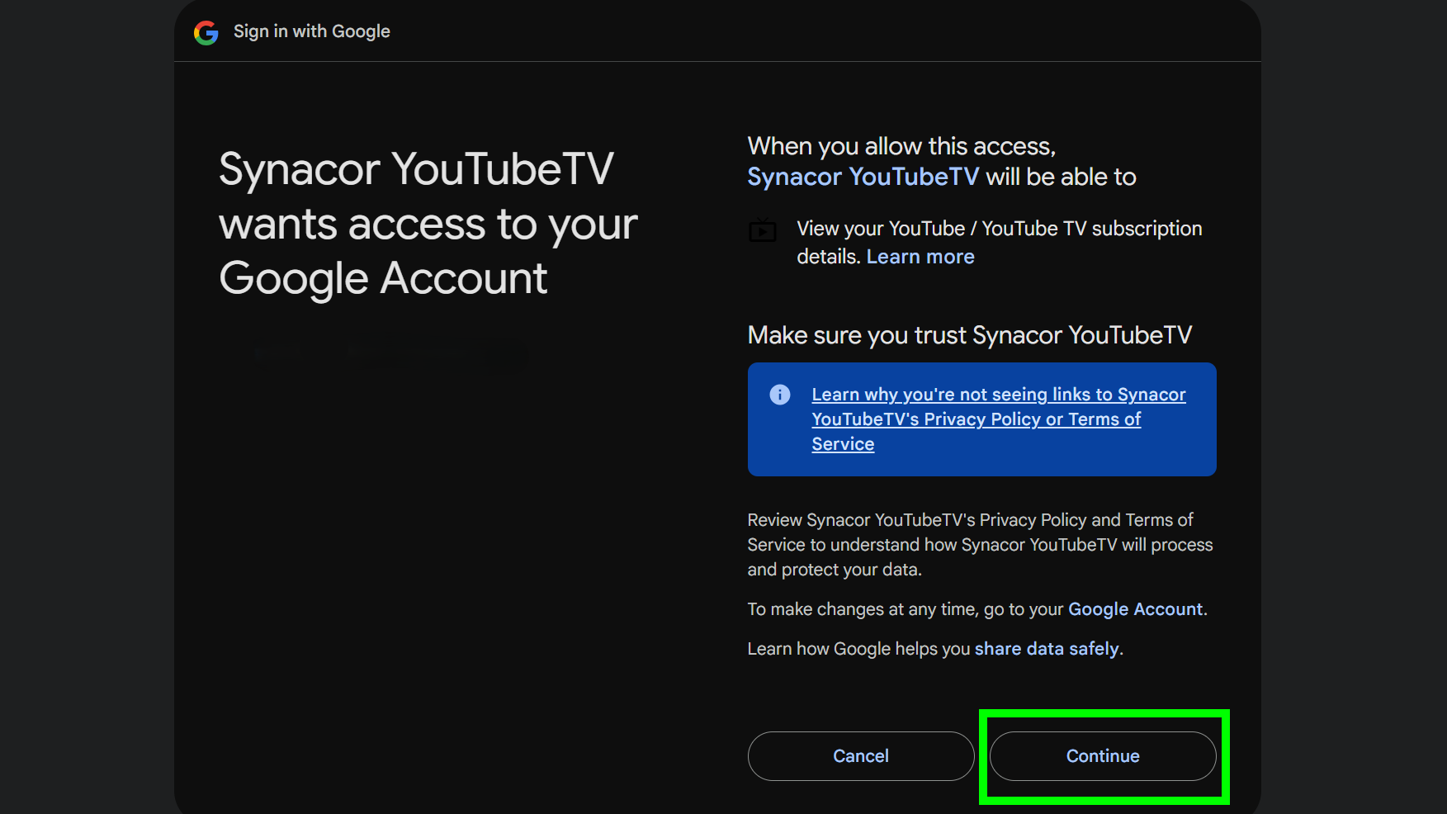
Task: Select the Synacor YouTubeTV highlighted name
Action: (x=862, y=177)
